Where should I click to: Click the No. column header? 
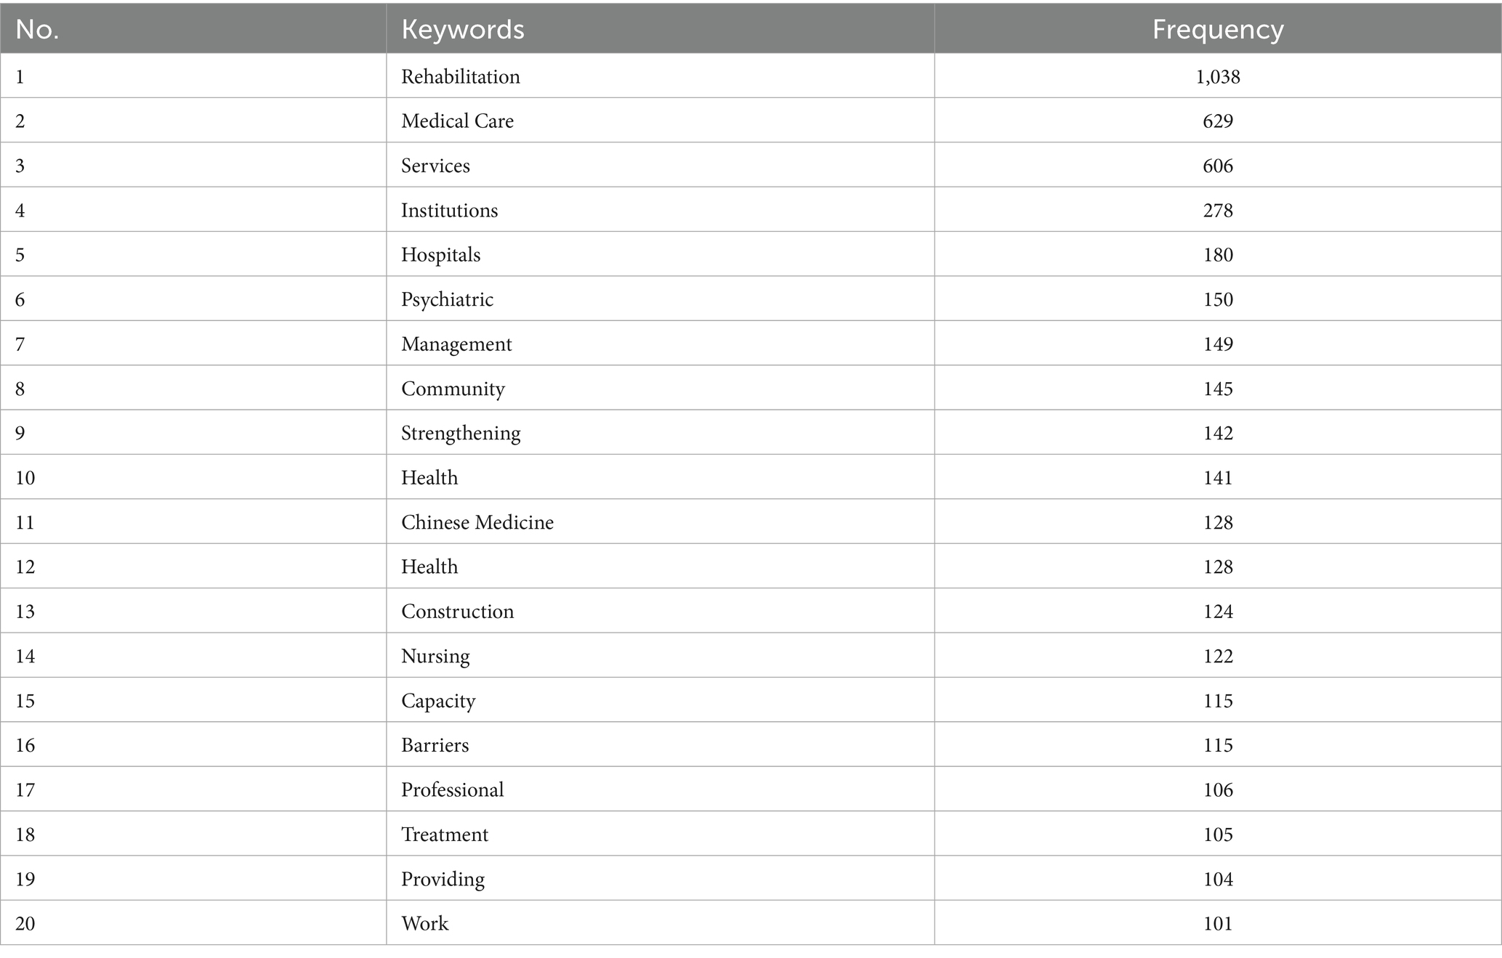[37, 29]
